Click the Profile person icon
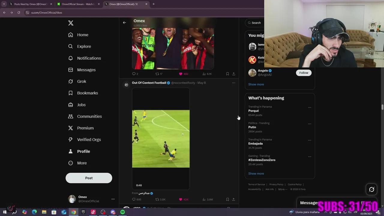The width and height of the screenshot is (384, 216). 70,151
